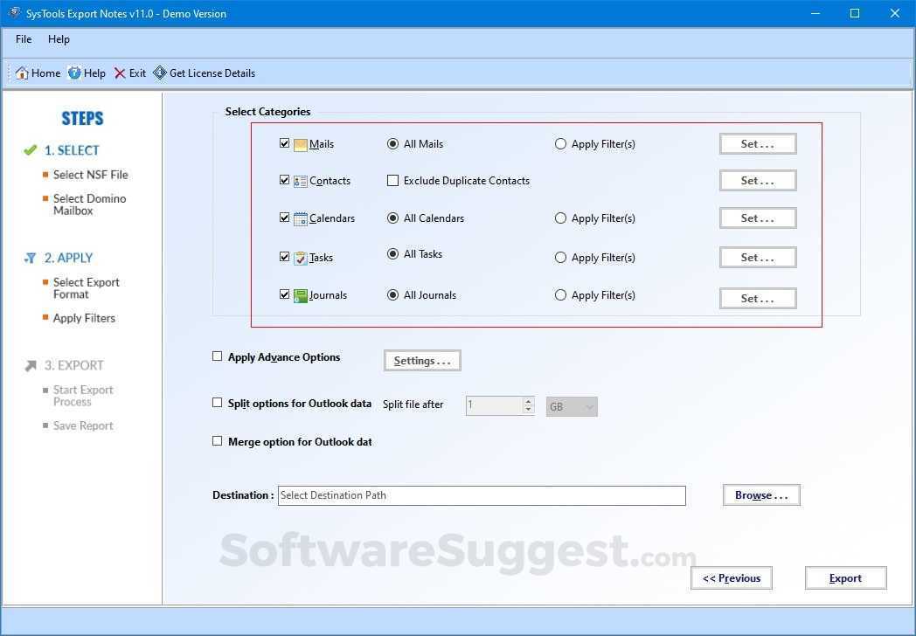Open the GB unit dropdown
Viewport: 916px width, 636px height.
click(x=571, y=405)
